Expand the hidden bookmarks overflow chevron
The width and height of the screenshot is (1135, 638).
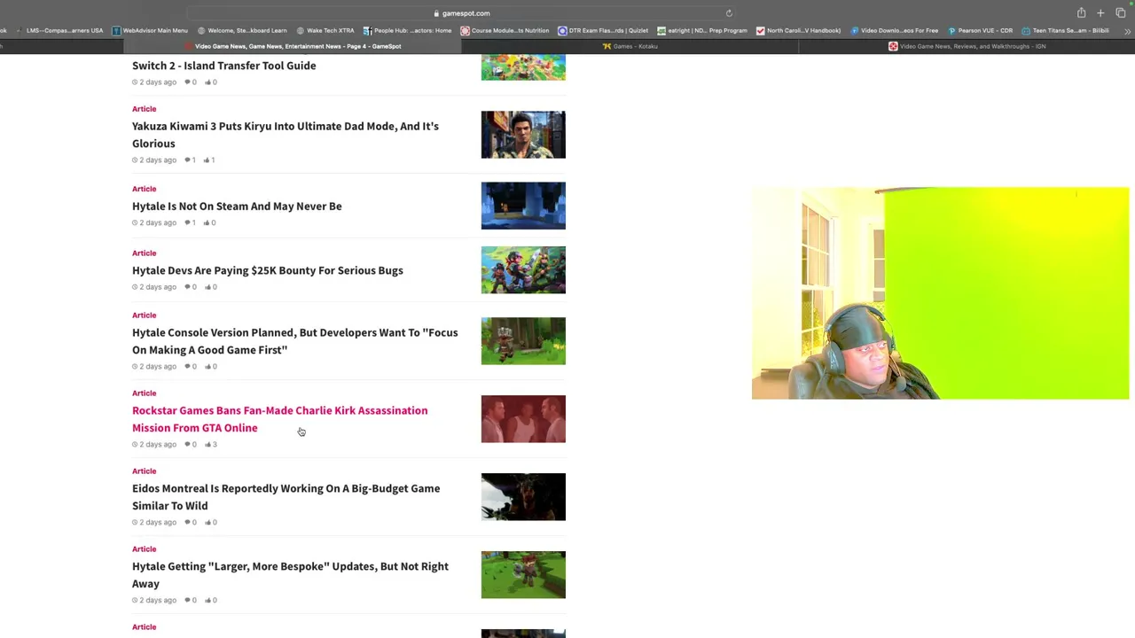coord(1127,31)
